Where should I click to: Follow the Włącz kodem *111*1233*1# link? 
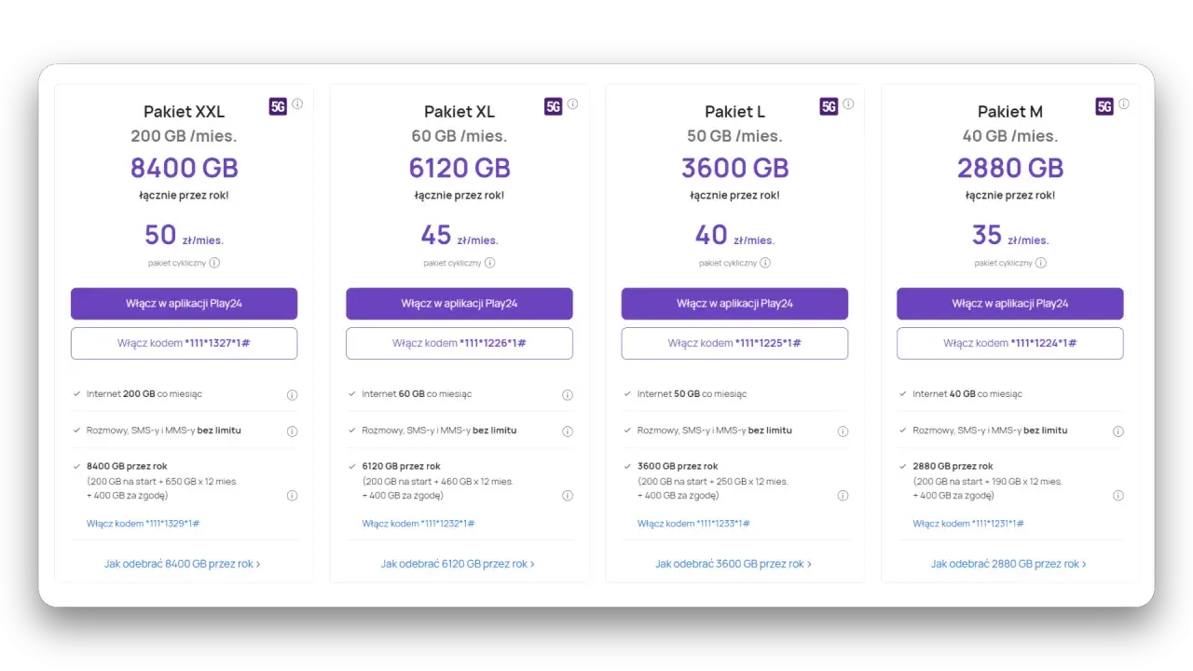pyautogui.click(x=693, y=524)
